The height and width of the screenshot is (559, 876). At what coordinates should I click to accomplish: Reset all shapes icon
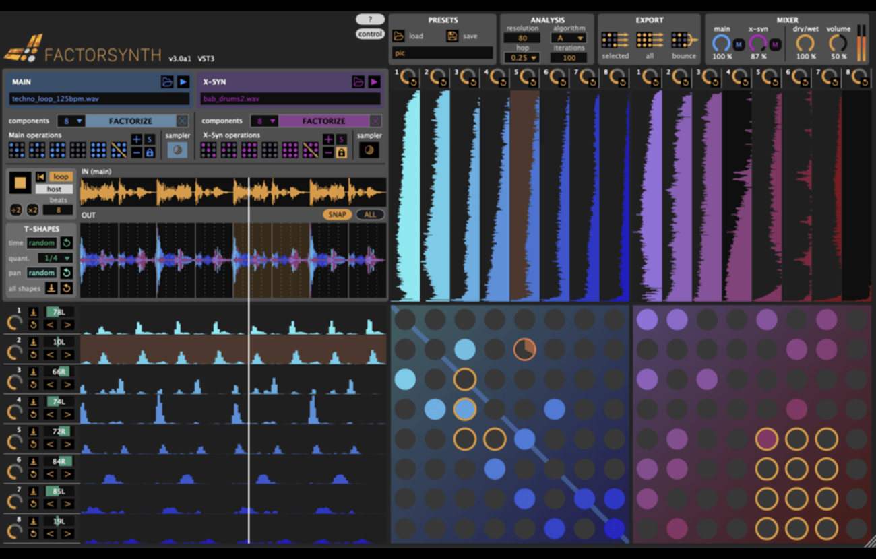click(x=67, y=288)
